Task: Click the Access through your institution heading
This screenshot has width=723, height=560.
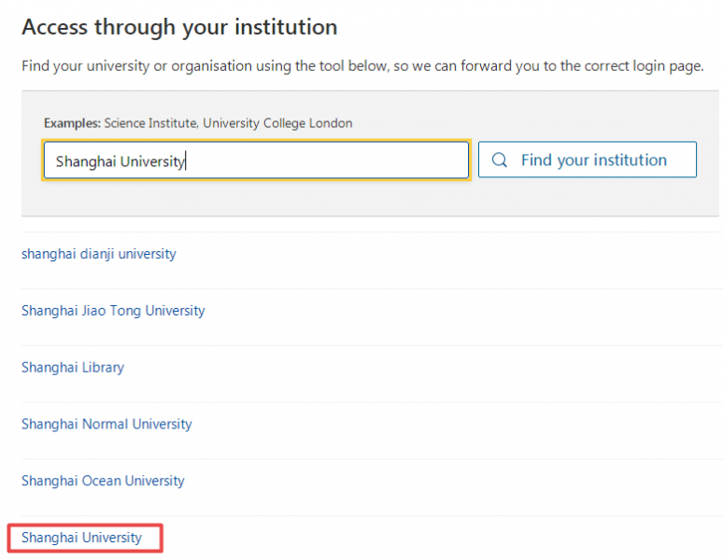Action: (179, 27)
